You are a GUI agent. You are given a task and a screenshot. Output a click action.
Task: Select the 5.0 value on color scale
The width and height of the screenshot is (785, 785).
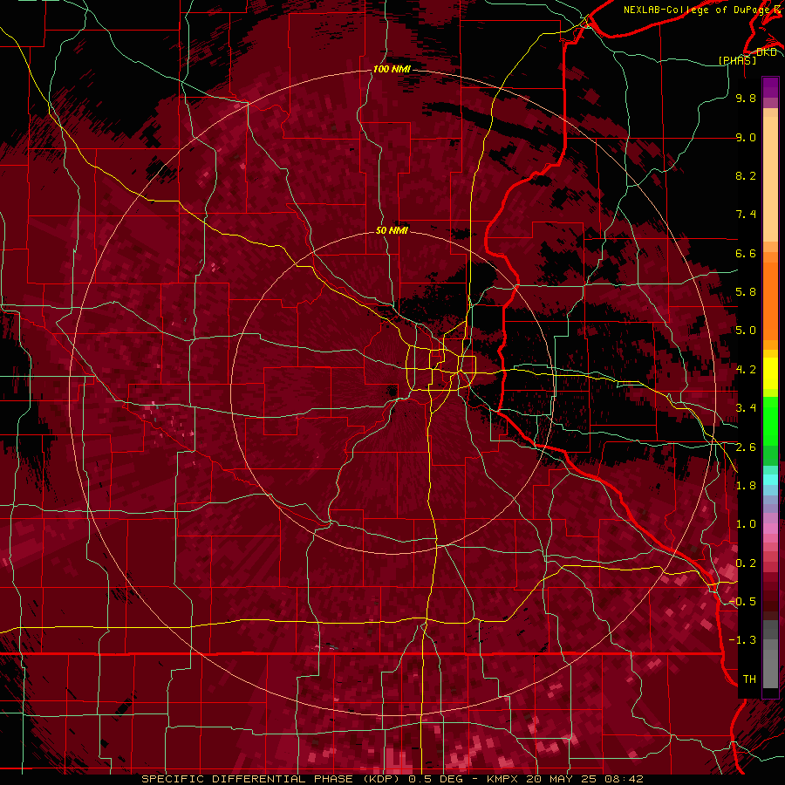click(746, 331)
